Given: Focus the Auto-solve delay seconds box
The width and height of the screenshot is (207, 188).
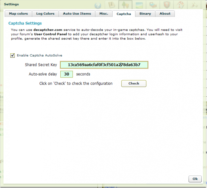Looking at the screenshot, I should pos(66,74).
